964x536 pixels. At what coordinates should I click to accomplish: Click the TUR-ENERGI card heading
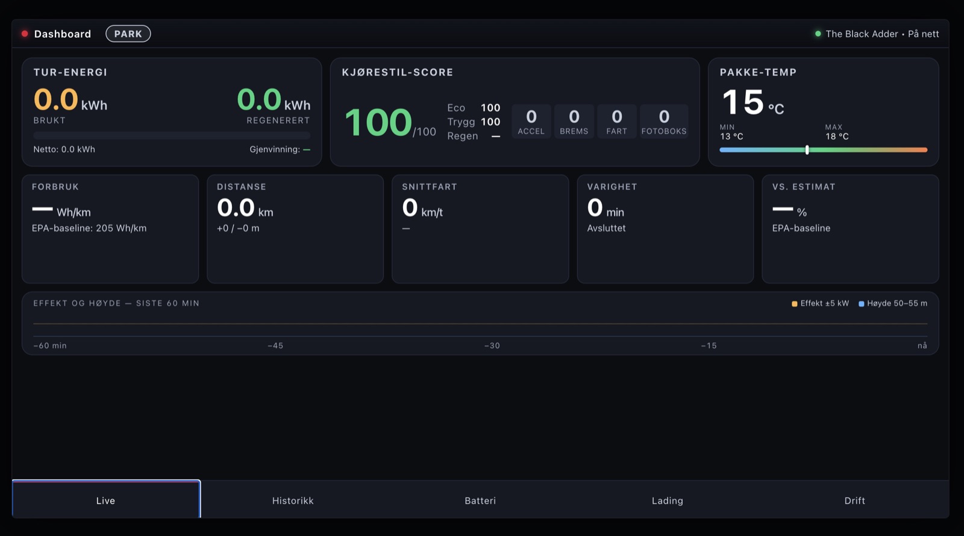pyautogui.click(x=70, y=72)
